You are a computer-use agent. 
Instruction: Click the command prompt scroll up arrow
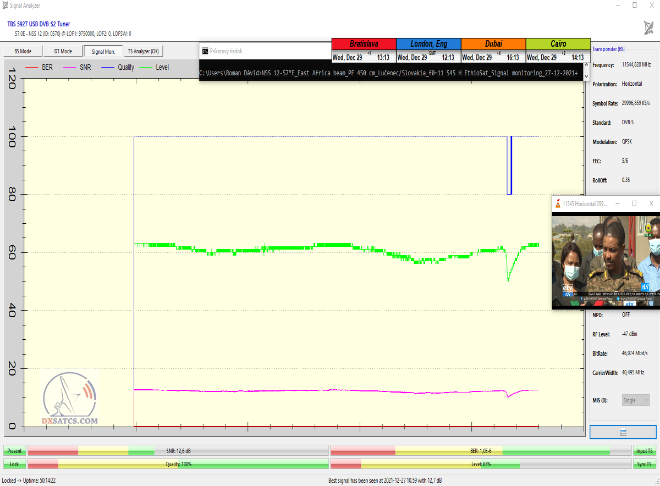[x=586, y=64]
